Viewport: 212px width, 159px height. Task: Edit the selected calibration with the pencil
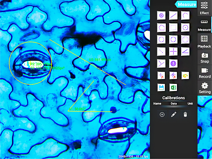(x=174, y=114)
